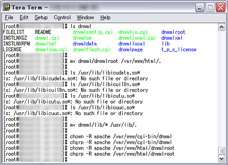Click the scrollbar up arrow
The image size is (228, 165).
tap(222, 27)
